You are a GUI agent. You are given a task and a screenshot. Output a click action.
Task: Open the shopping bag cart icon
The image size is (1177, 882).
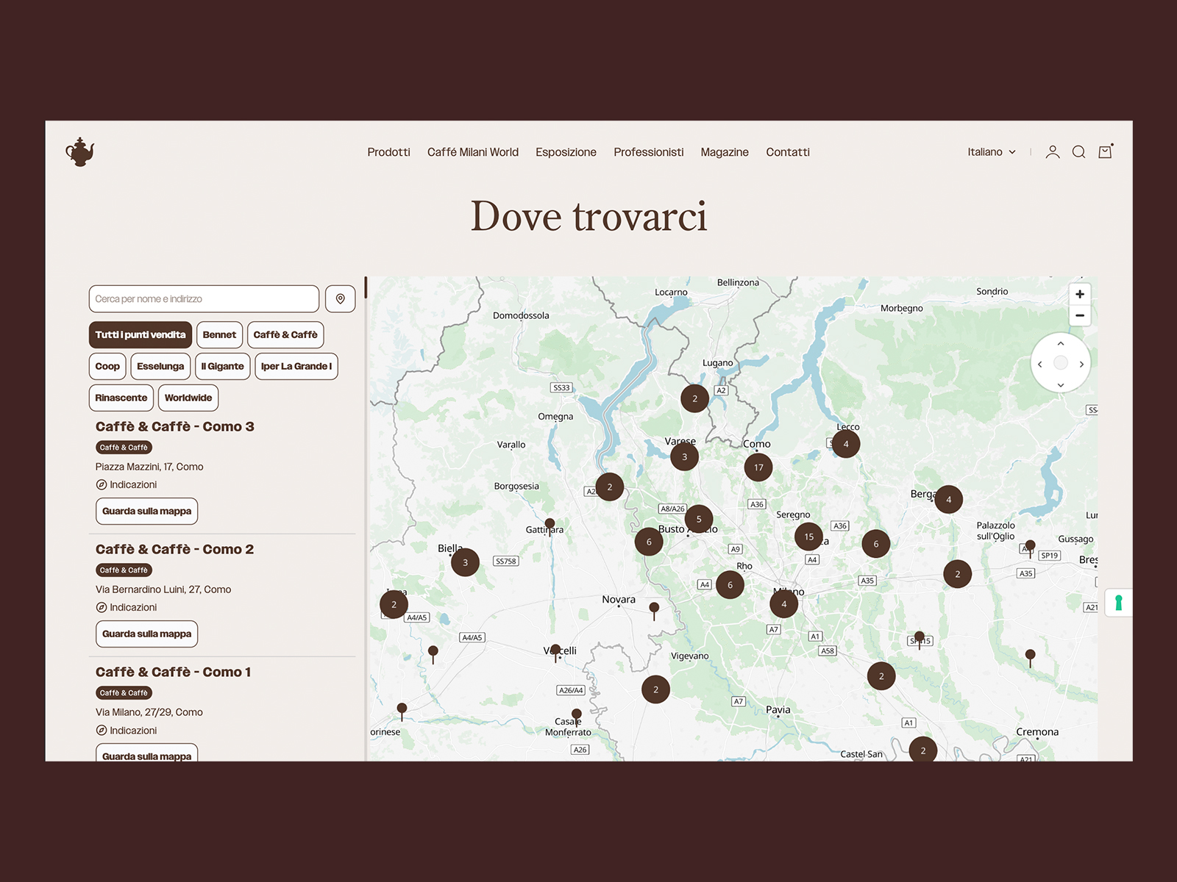tap(1105, 151)
